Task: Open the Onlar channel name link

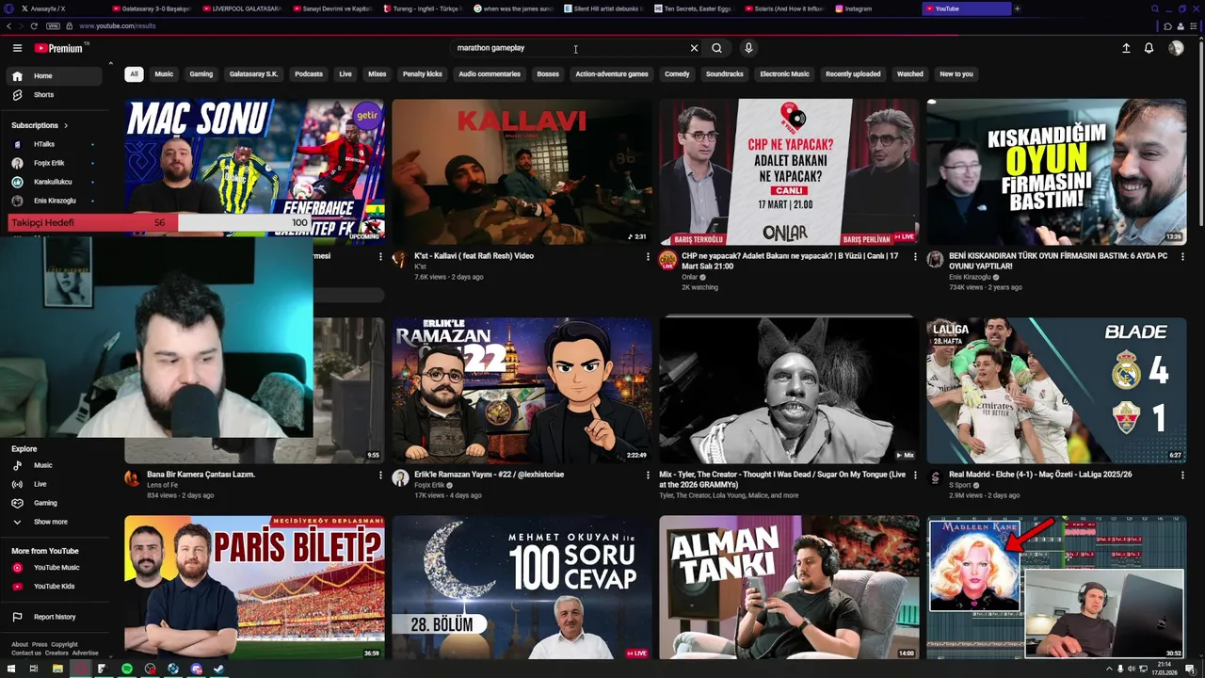Action: (690, 277)
